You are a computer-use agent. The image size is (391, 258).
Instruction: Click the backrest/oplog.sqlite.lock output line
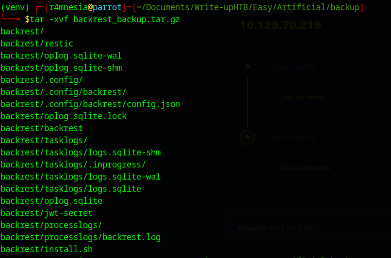pos(64,116)
